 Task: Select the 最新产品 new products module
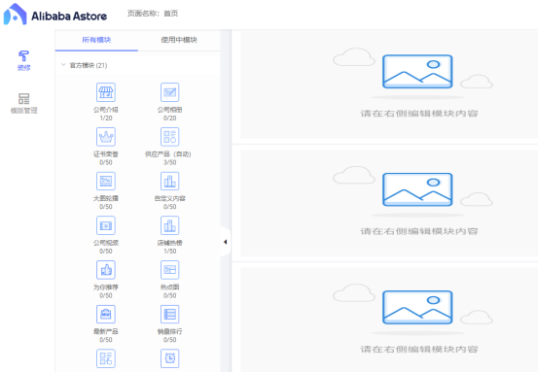coord(106,314)
